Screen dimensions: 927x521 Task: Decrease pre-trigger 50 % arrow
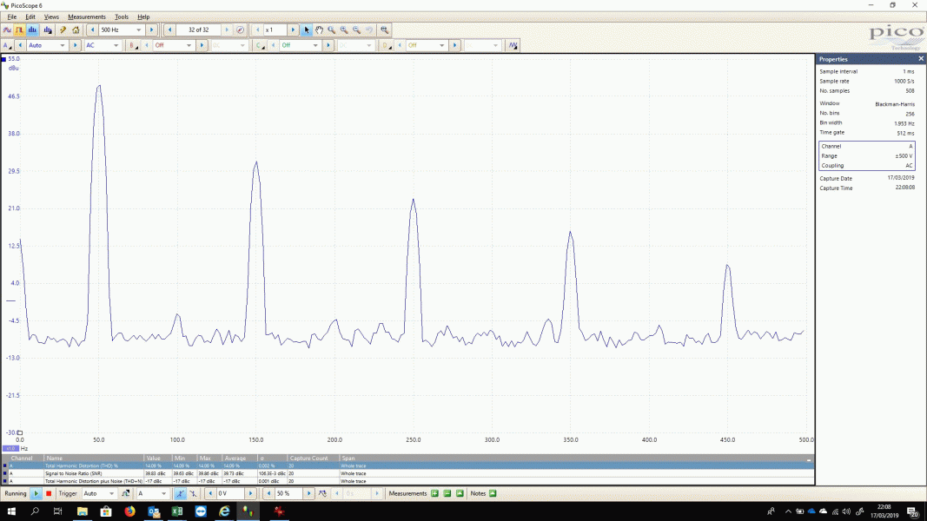268,493
